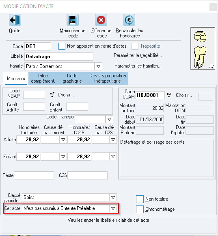This screenshot has width=218, height=236.
Task: Click the Quitter exit icon
Action: tap(15, 20)
